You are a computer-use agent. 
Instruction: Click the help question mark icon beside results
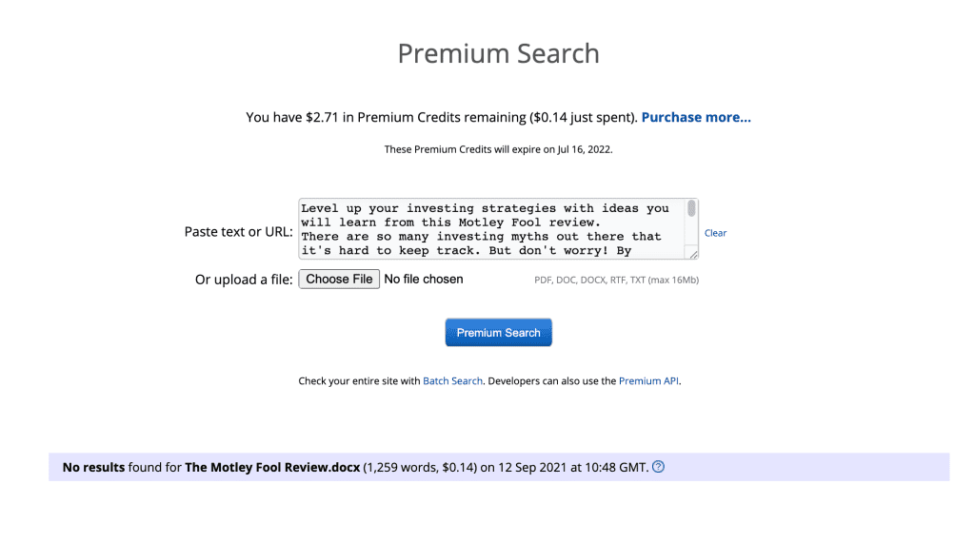click(x=658, y=467)
